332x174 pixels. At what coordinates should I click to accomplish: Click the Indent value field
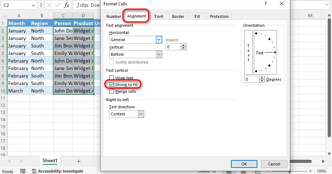(x=173, y=47)
